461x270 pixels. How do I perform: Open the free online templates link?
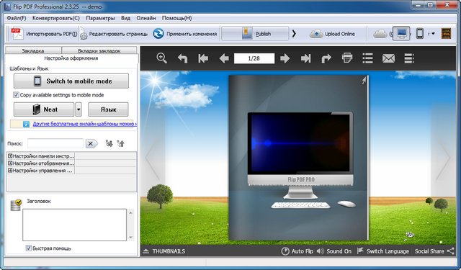point(84,124)
